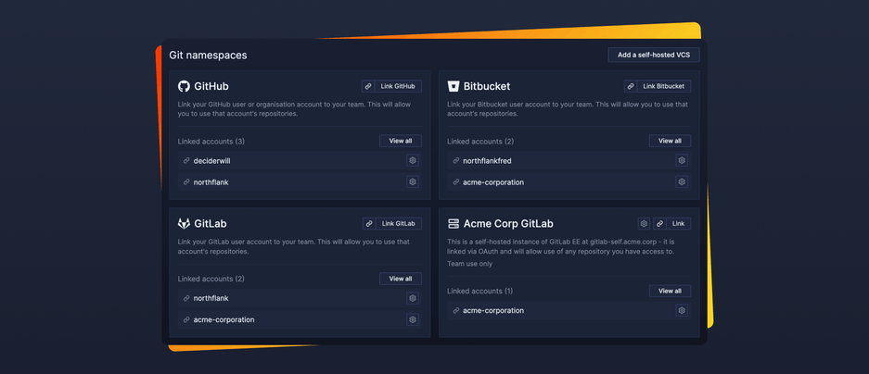
Task: Click the Link GitLab button
Action: (x=399, y=223)
